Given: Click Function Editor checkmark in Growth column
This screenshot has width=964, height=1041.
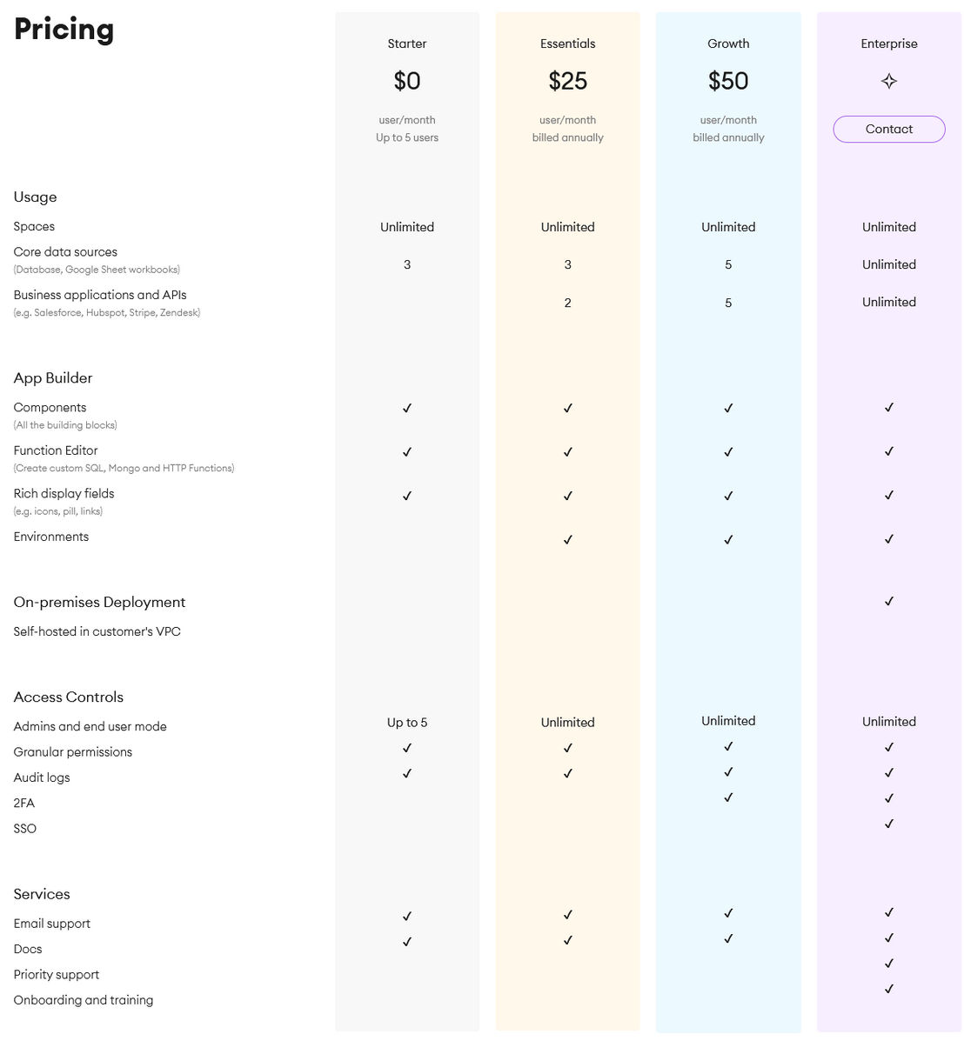Looking at the screenshot, I should tap(728, 451).
